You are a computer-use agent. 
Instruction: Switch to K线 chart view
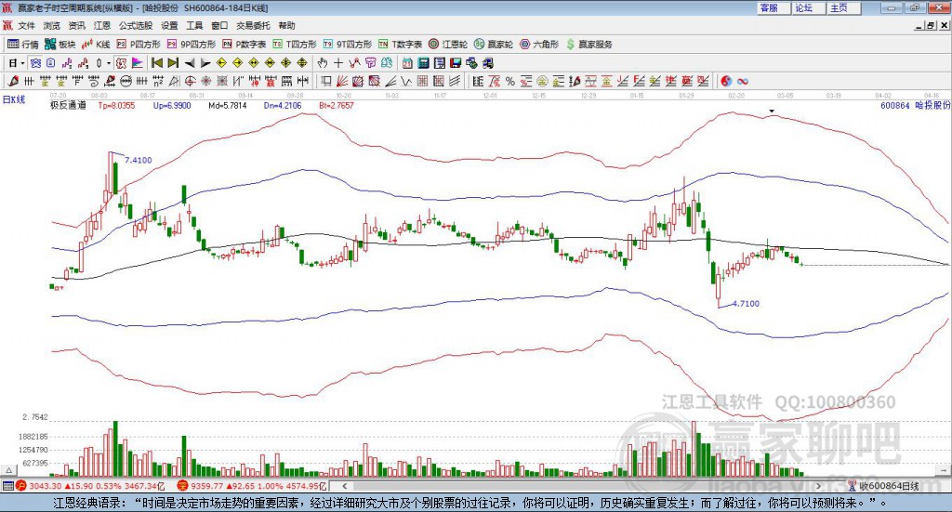[97, 44]
